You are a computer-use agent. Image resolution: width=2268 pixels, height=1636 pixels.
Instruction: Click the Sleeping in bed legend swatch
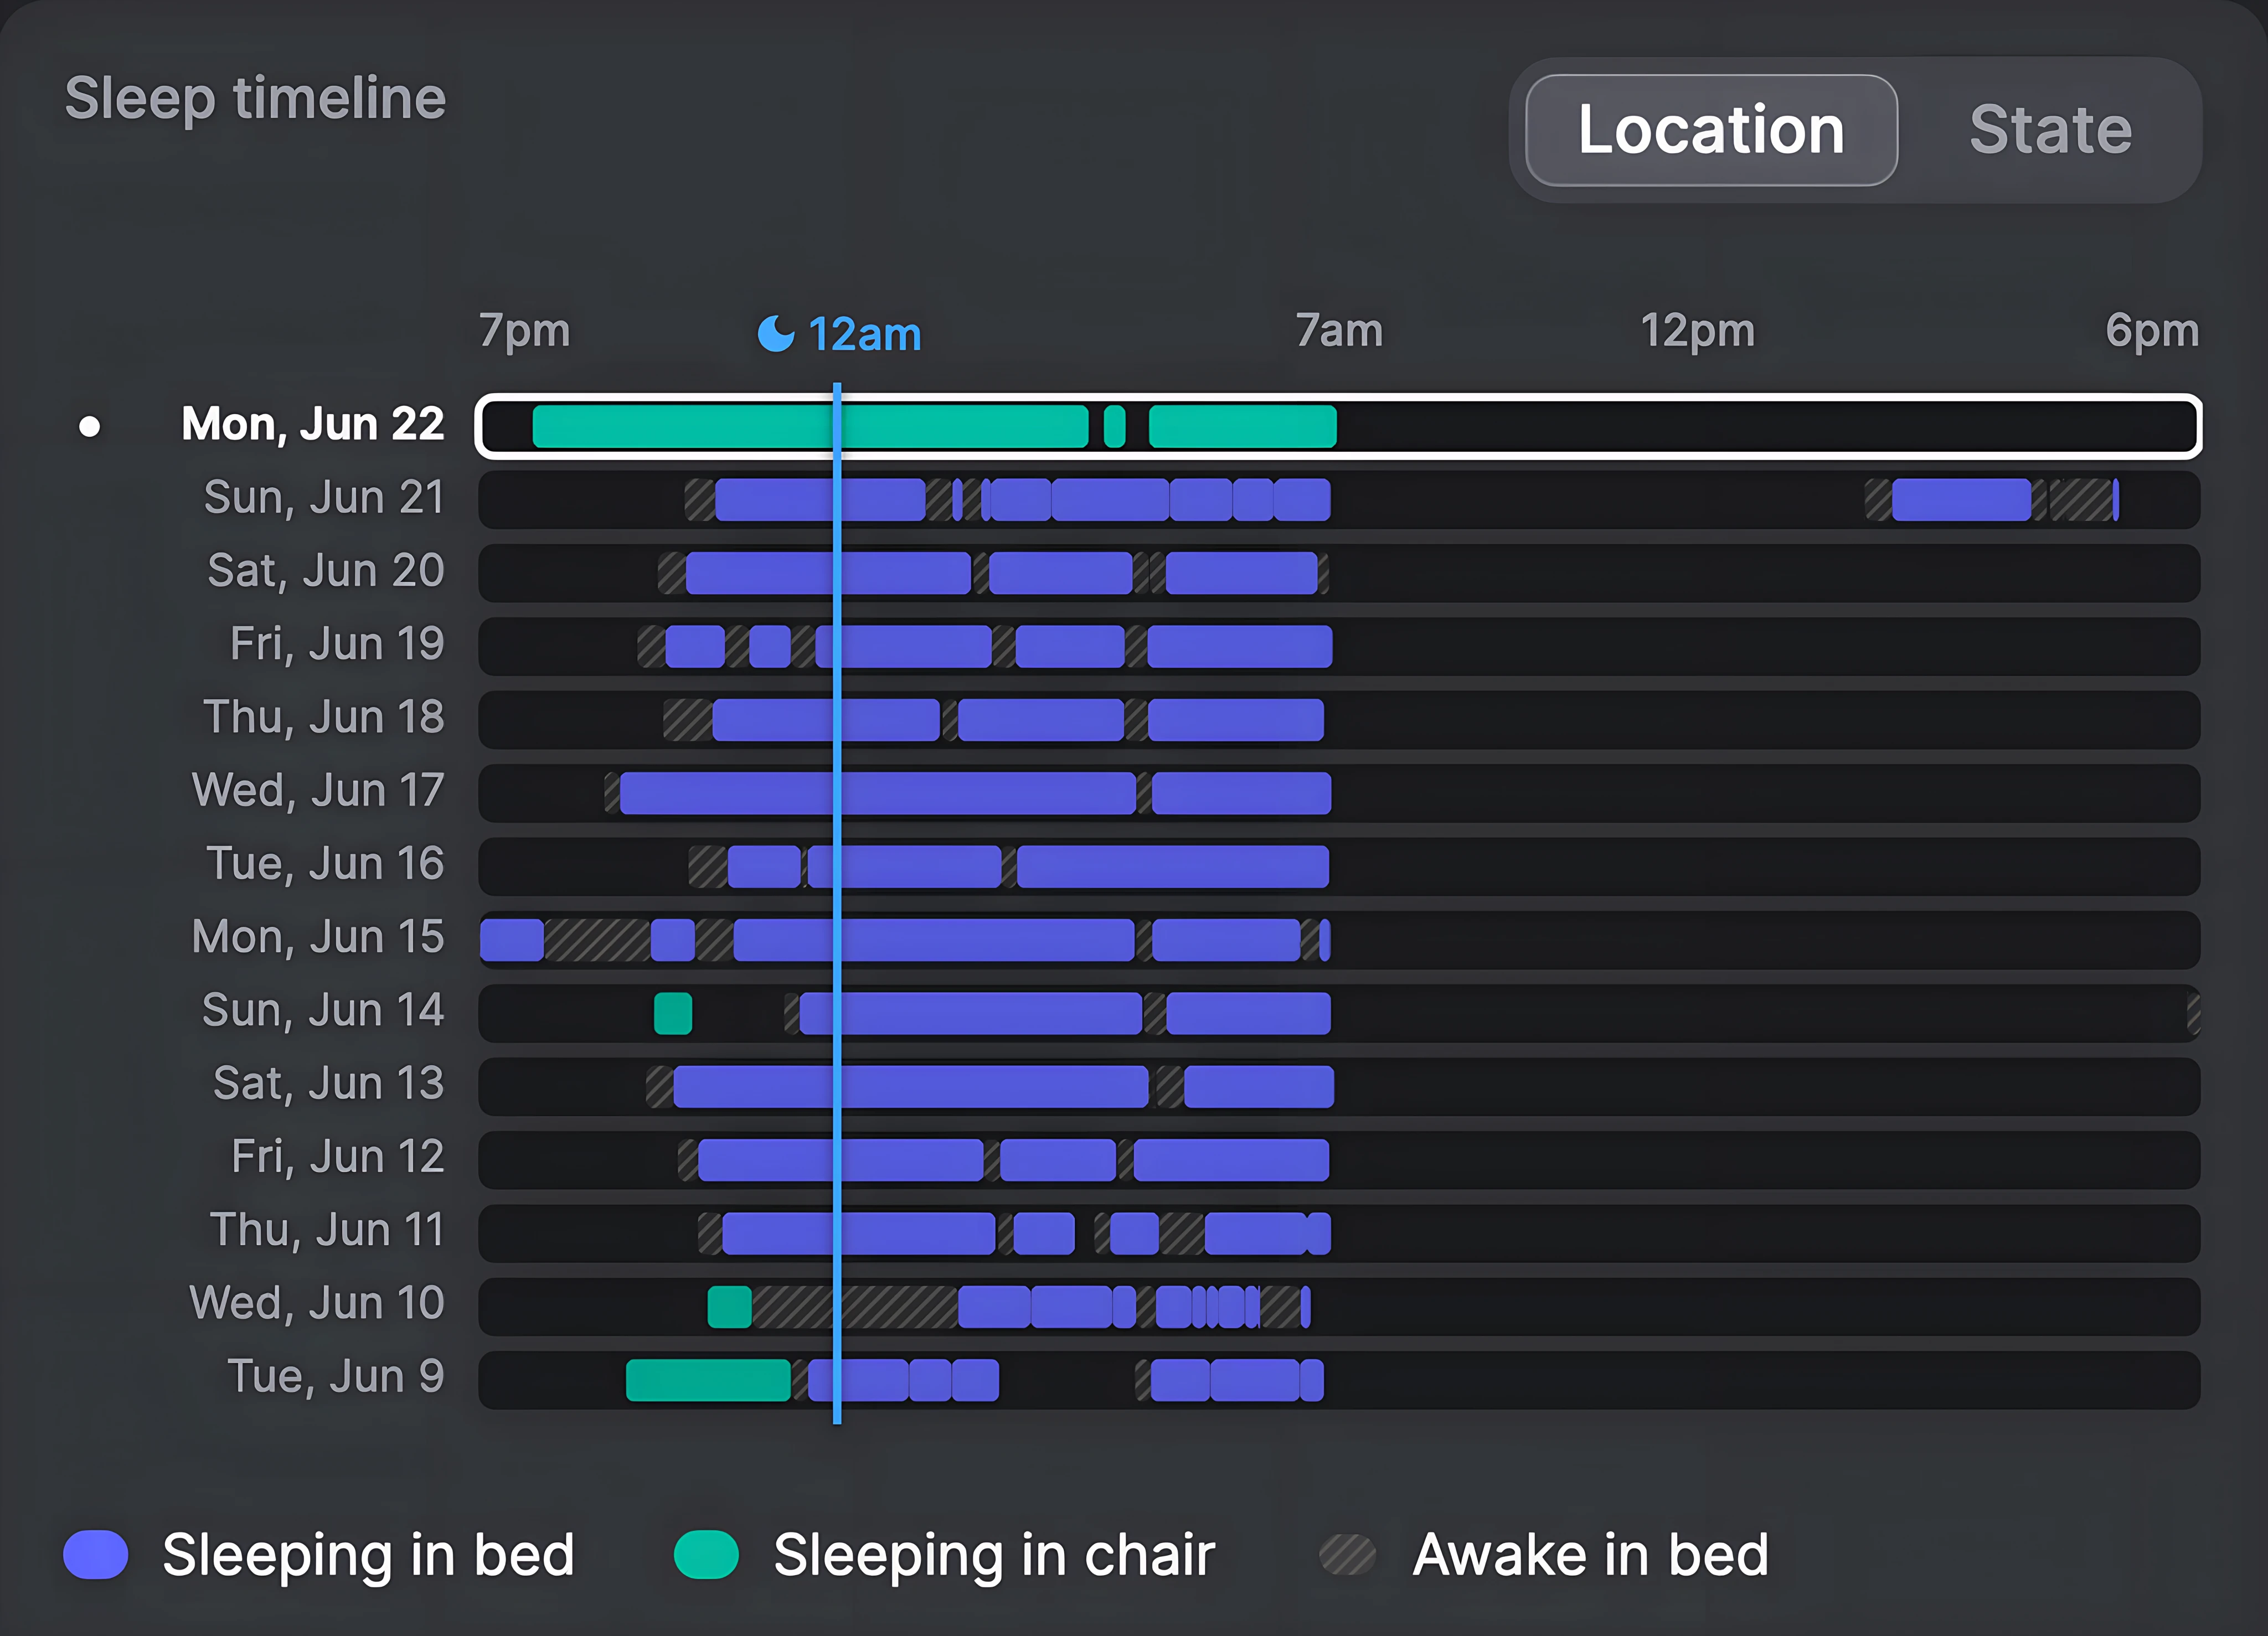[96, 1555]
